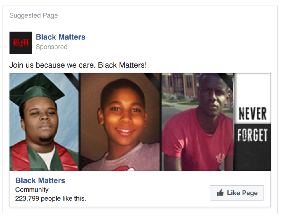The width and height of the screenshot is (282, 217).
Task: Click the red BM page logo
Action: pos(21,43)
